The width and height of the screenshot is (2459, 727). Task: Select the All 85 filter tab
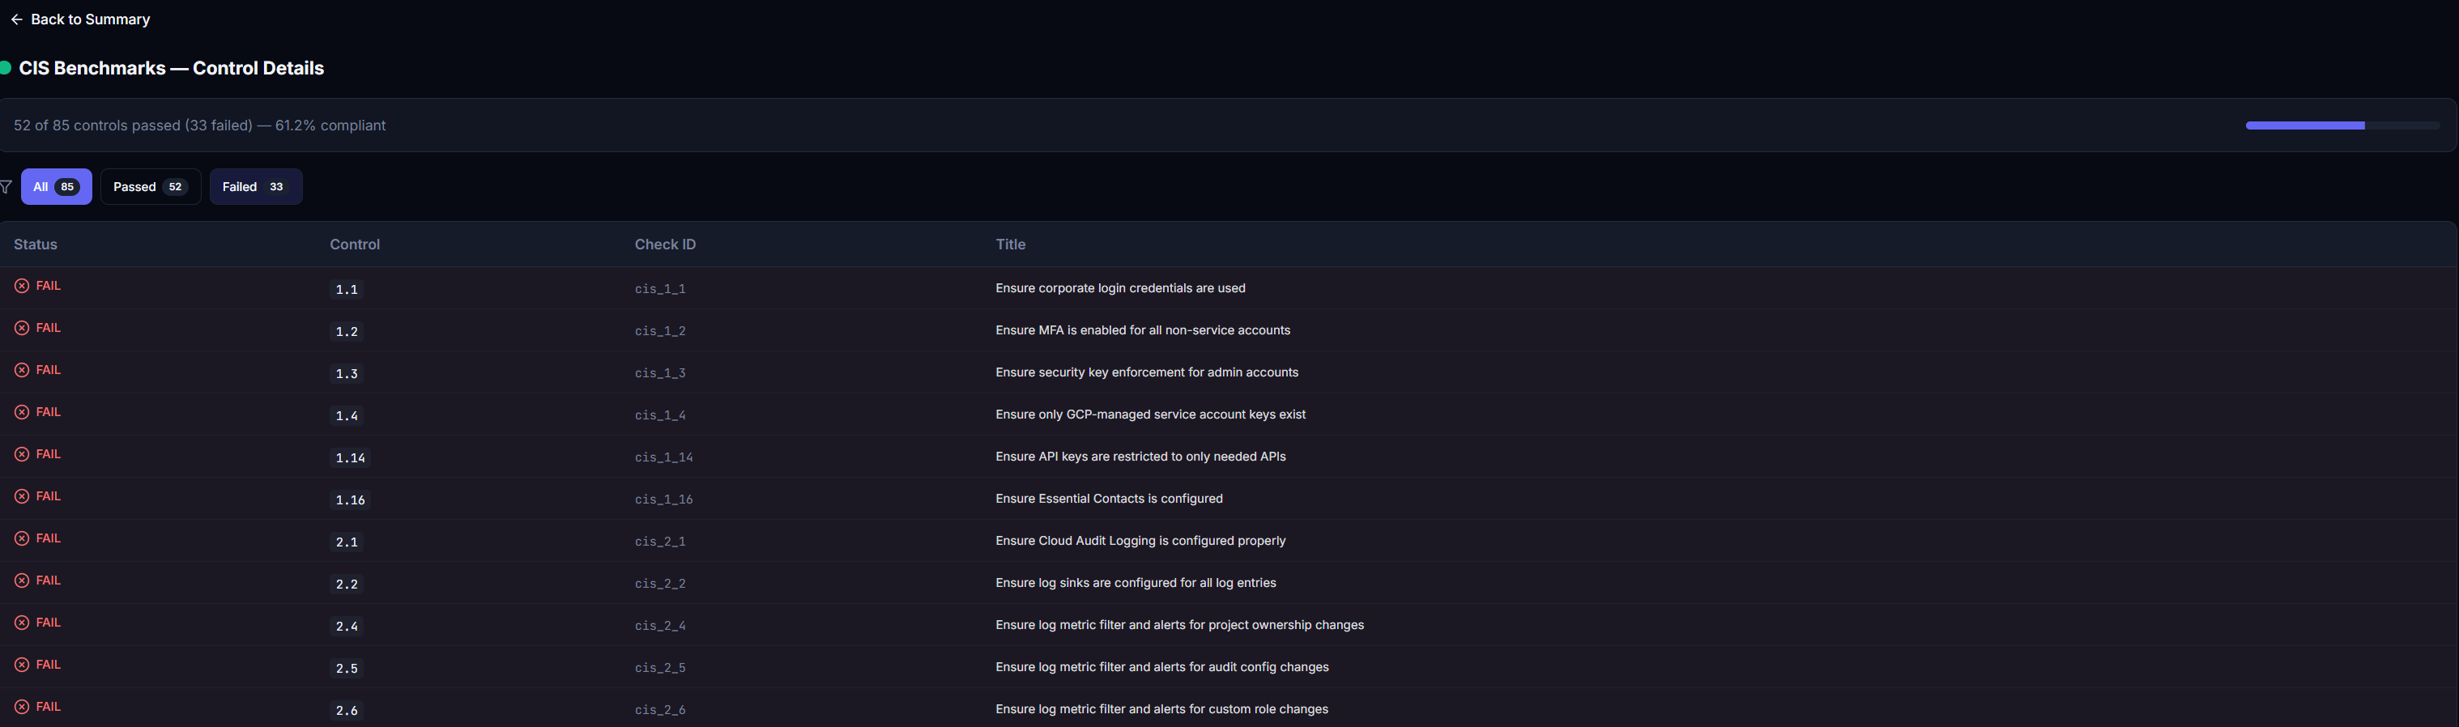57,187
